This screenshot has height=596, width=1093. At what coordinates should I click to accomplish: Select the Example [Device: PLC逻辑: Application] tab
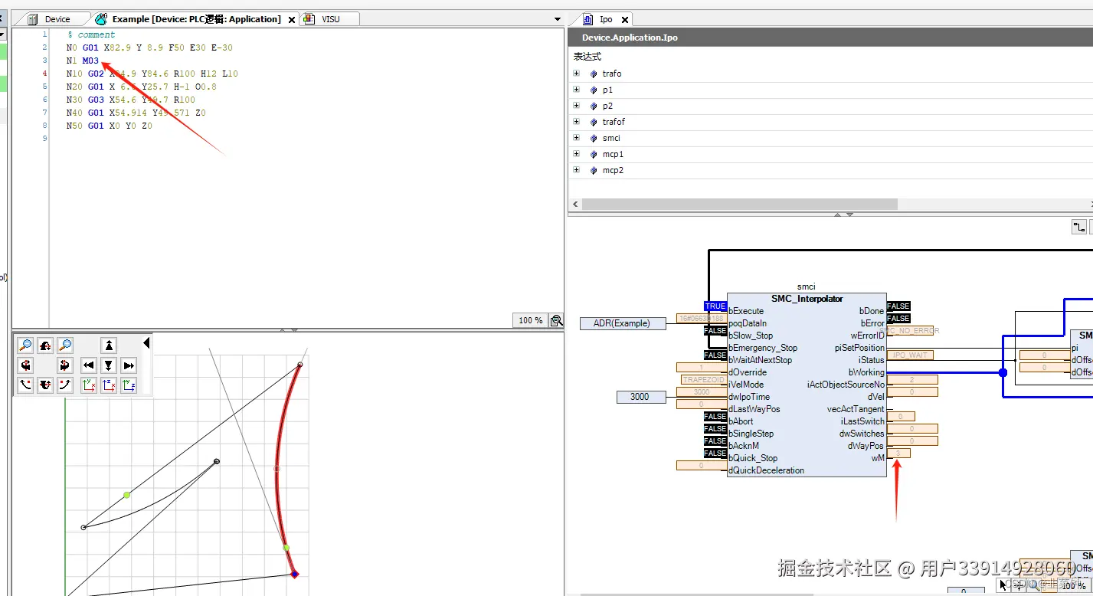click(196, 19)
